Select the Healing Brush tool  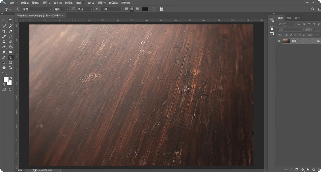(x=4, y=36)
